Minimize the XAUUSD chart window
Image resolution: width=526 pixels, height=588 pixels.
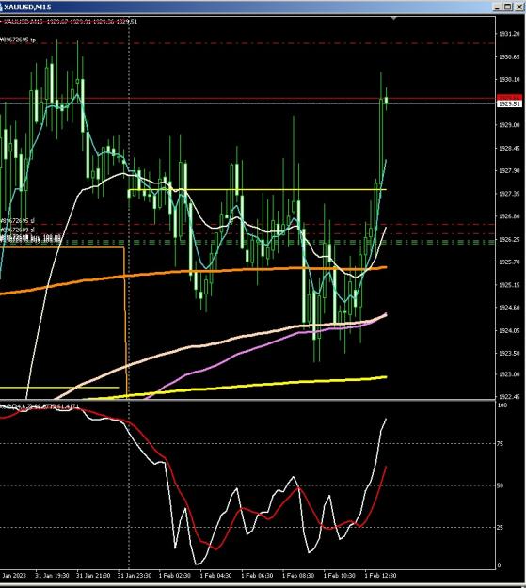(497, 7)
